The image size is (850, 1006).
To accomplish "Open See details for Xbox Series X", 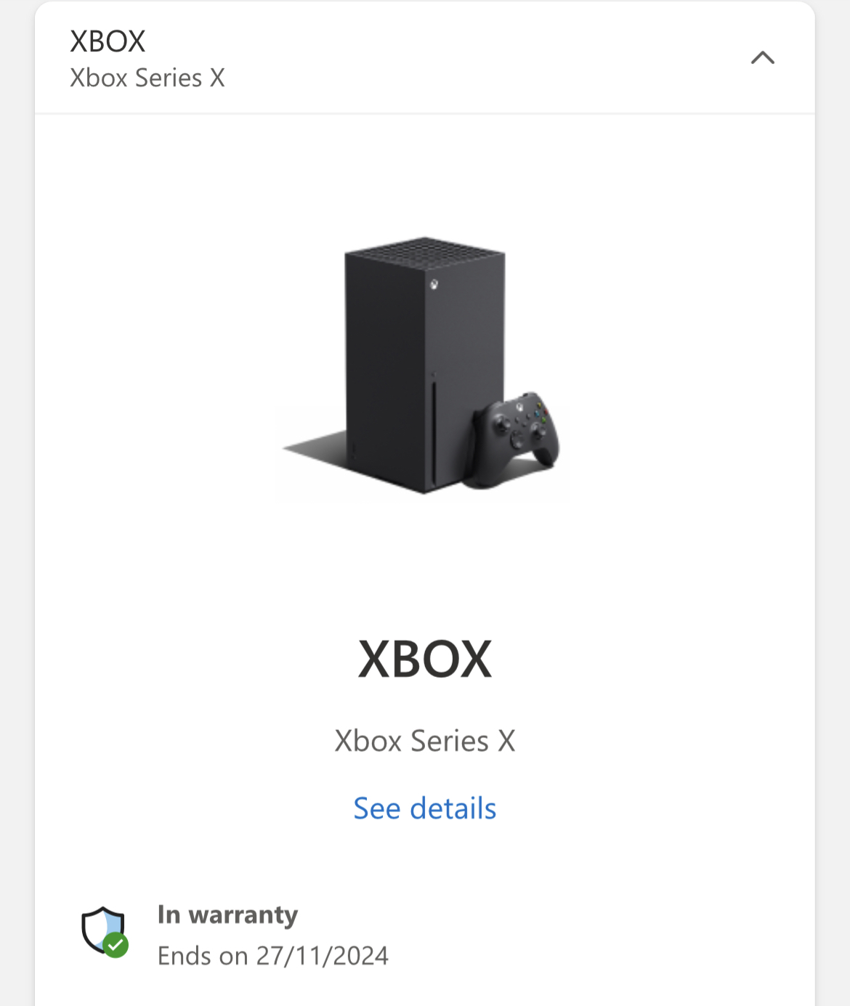I will [424, 808].
